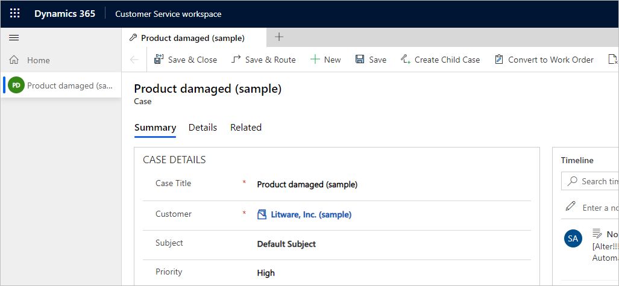Click the Search timeline box
Screen dimensions: 619x286
pyautogui.click(x=590, y=181)
